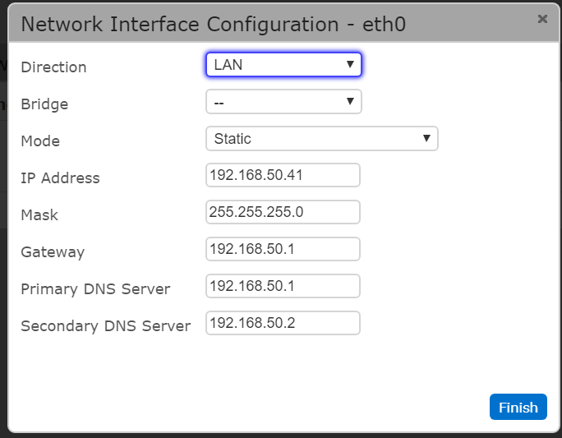Click the Gateway label text
This screenshot has height=438, width=562.
53,252
